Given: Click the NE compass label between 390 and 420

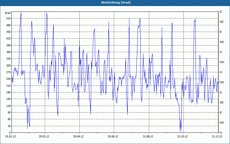Looking at the screenshot, I should click(222, 42).
